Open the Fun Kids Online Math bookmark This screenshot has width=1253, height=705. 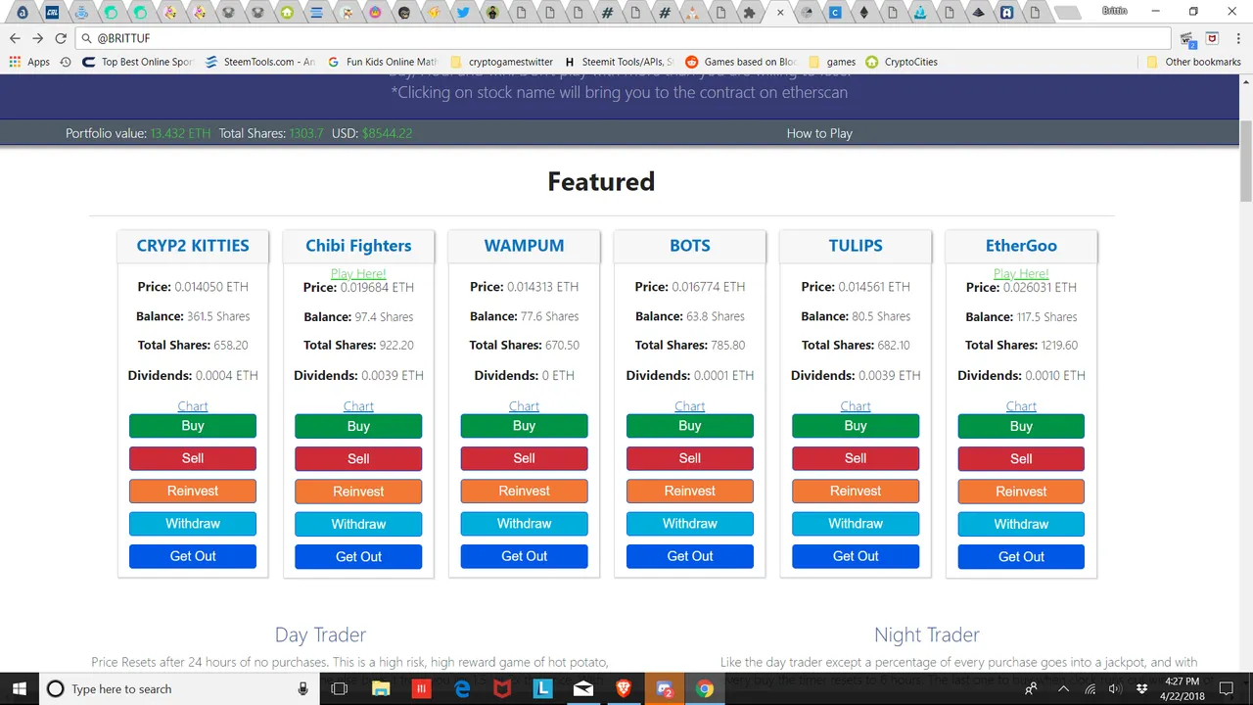[x=382, y=62]
